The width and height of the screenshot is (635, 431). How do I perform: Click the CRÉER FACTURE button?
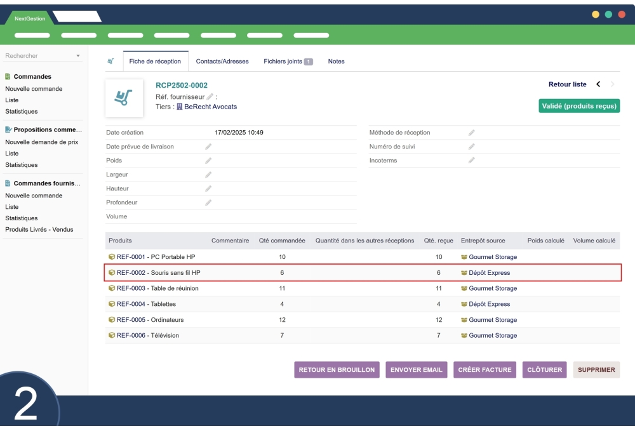point(485,368)
